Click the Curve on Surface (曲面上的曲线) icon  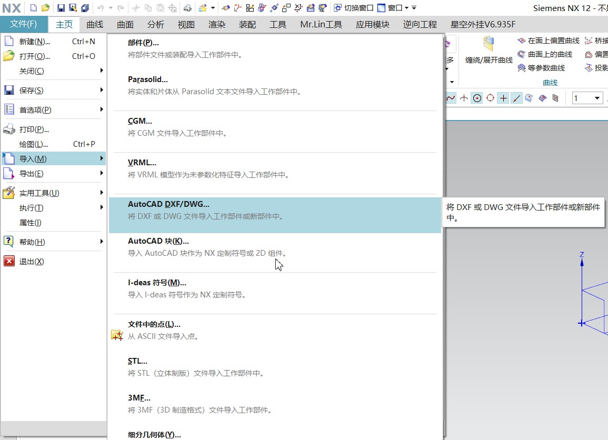522,54
